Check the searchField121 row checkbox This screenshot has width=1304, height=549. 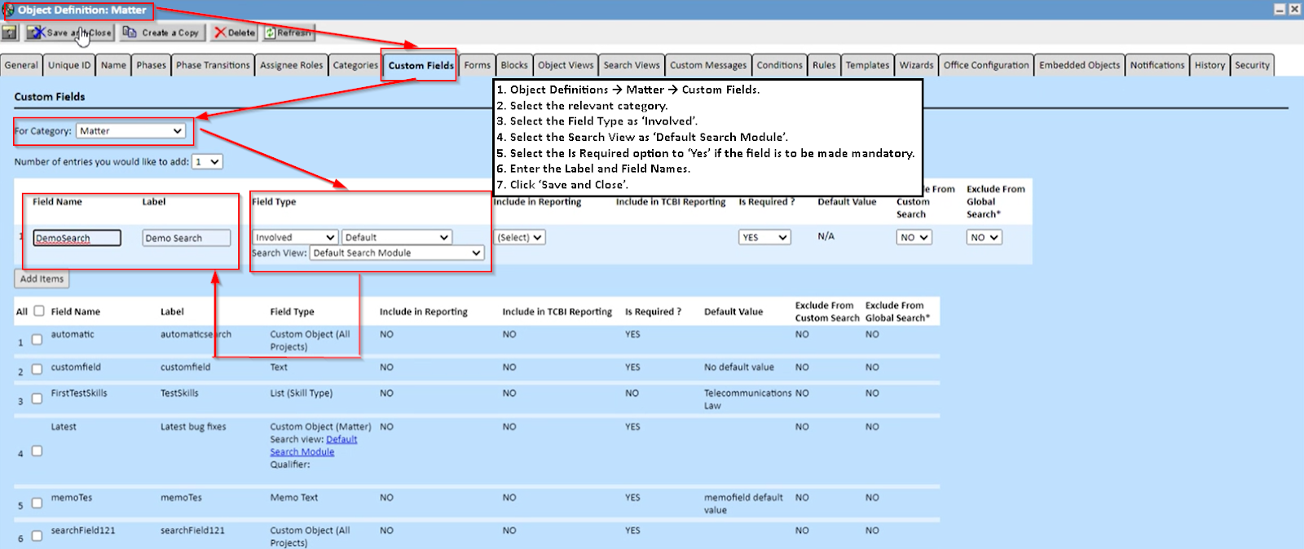pyautogui.click(x=37, y=535)
